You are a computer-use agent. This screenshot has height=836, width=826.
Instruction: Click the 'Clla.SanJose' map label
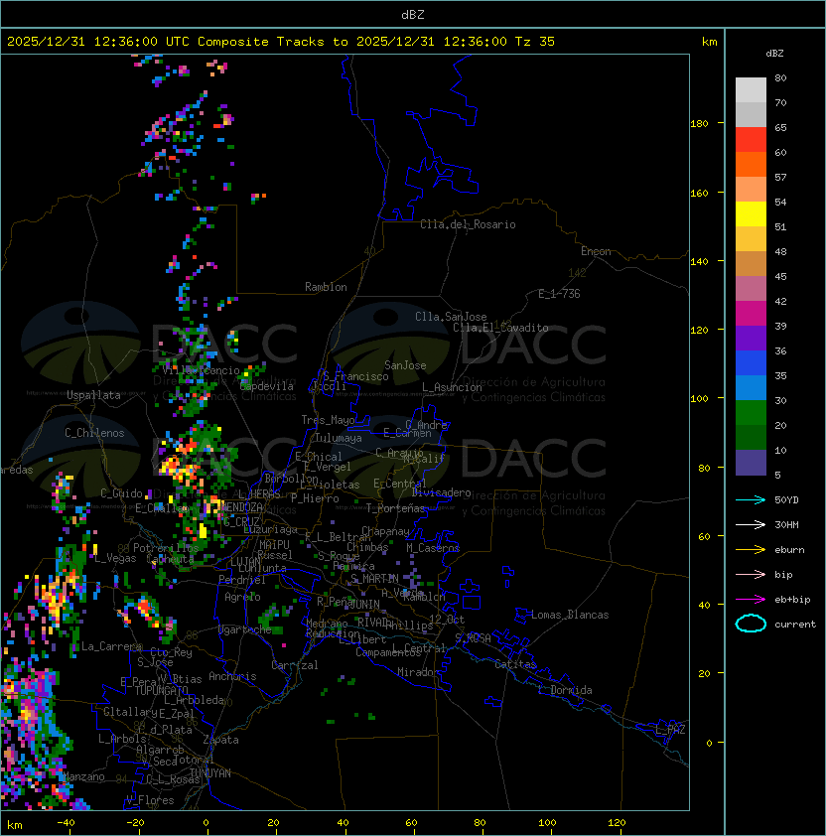(x=451, y=317)
